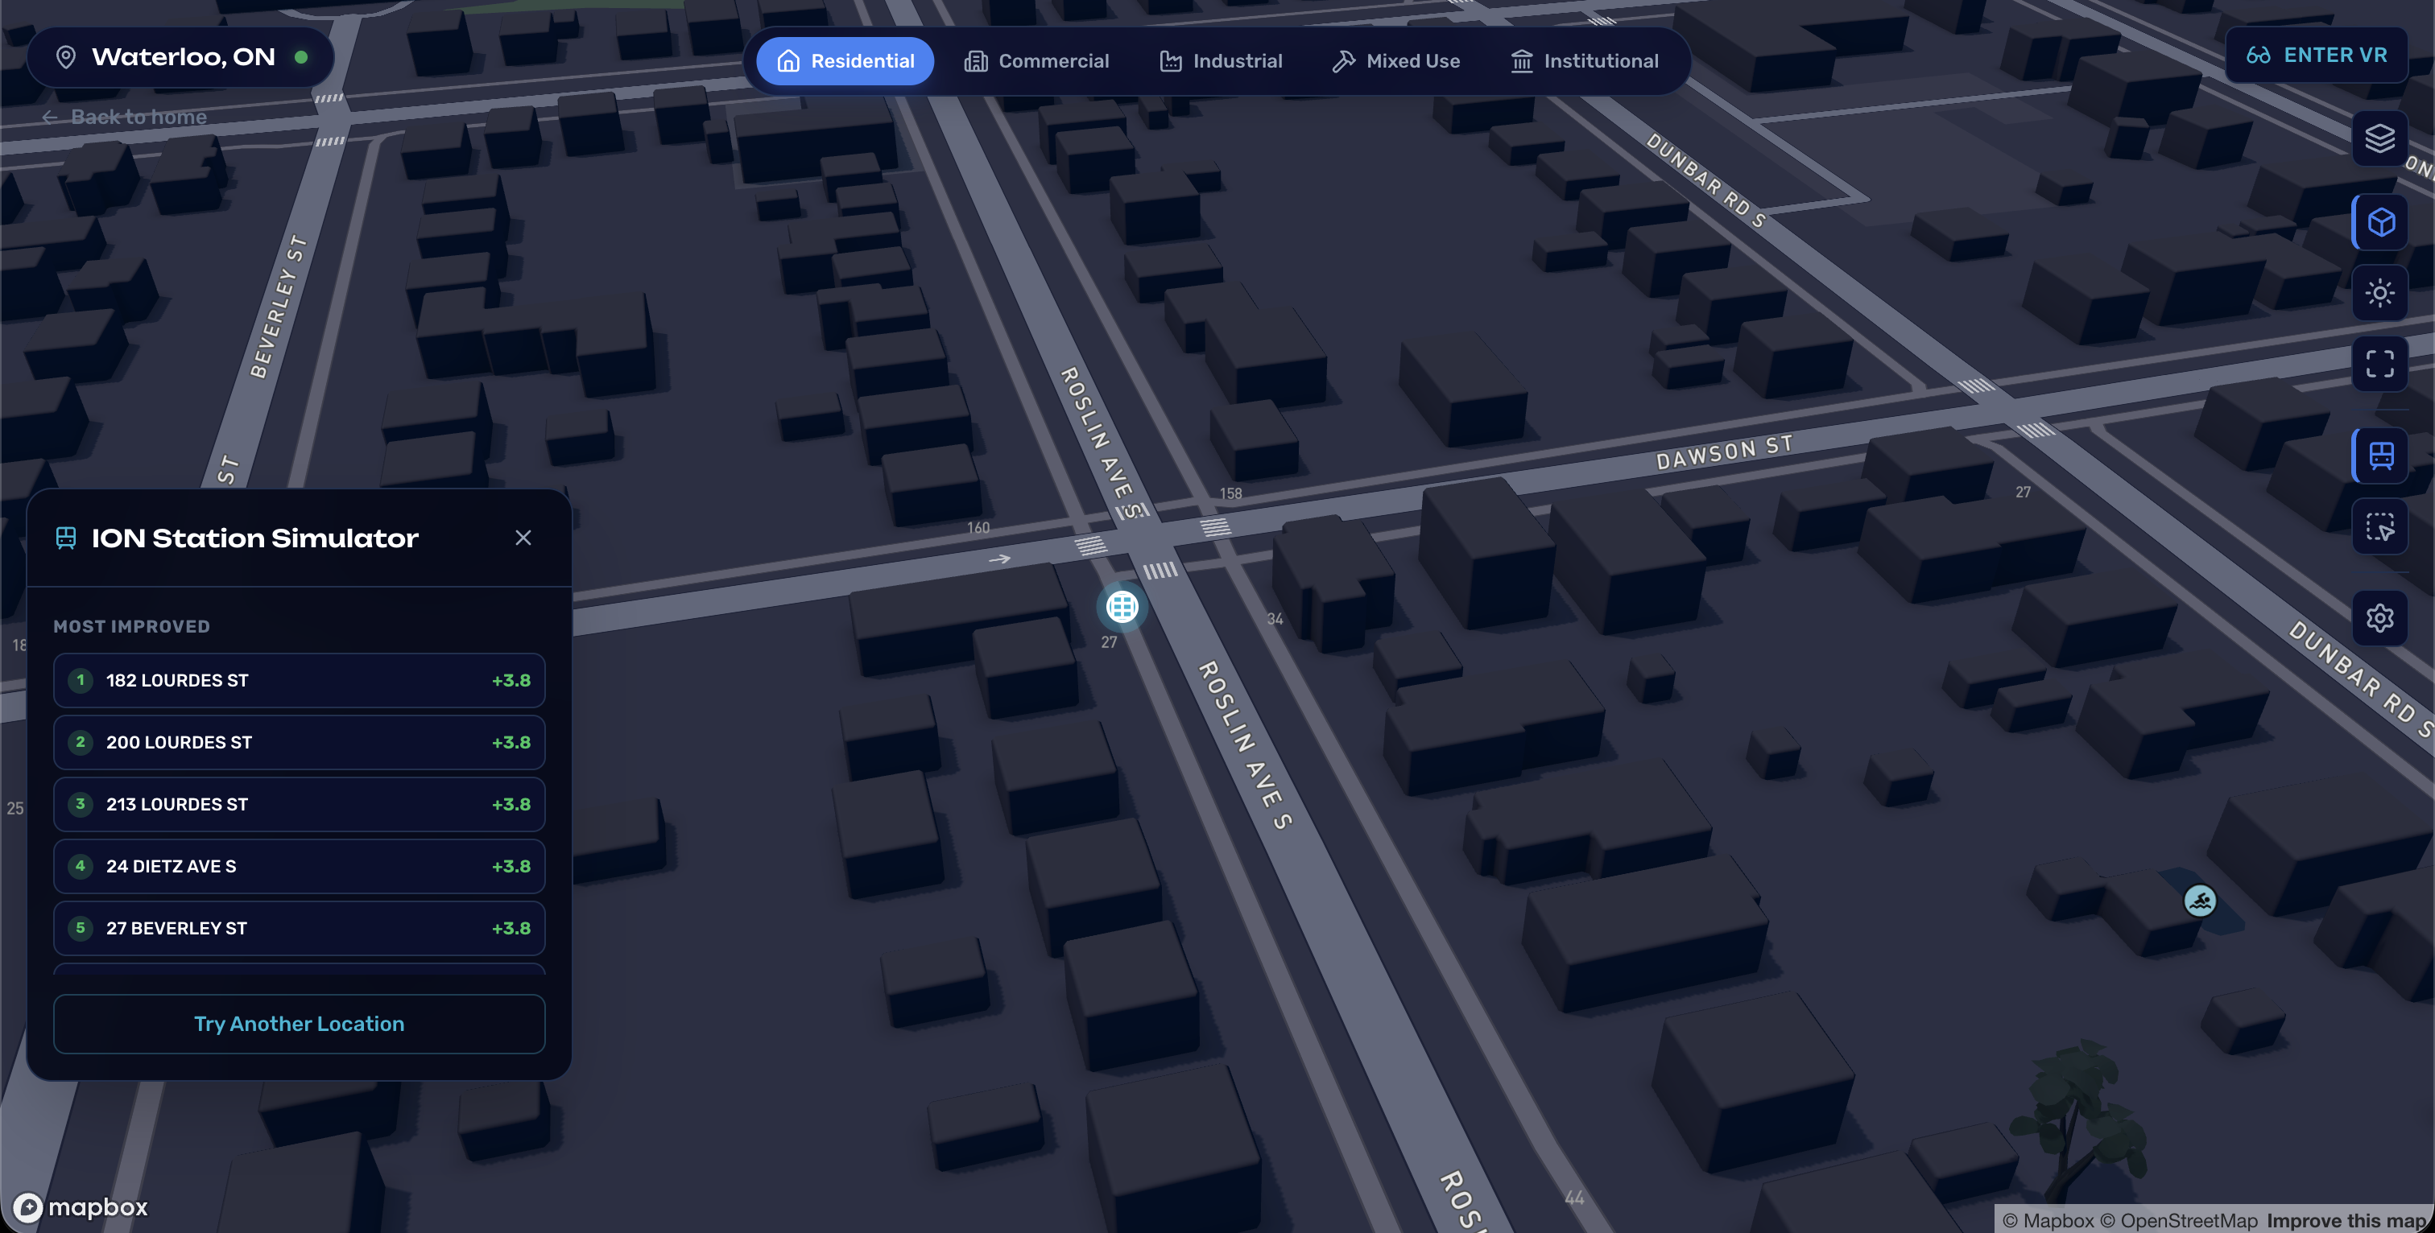Open the Waterloo, ON location selector
Viewport: 2435px width, 1233px height.
(180, 56)
